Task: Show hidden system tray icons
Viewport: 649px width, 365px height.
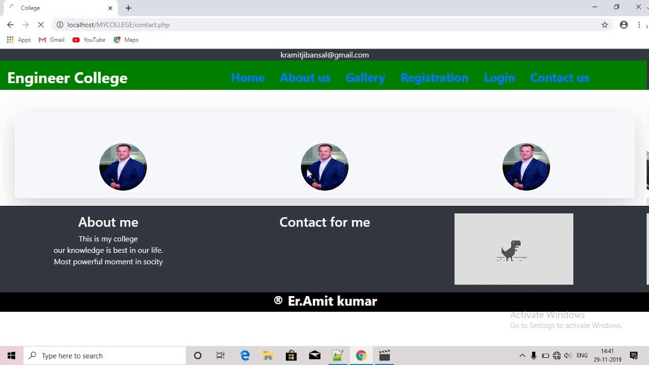Action: pos(522,355)
